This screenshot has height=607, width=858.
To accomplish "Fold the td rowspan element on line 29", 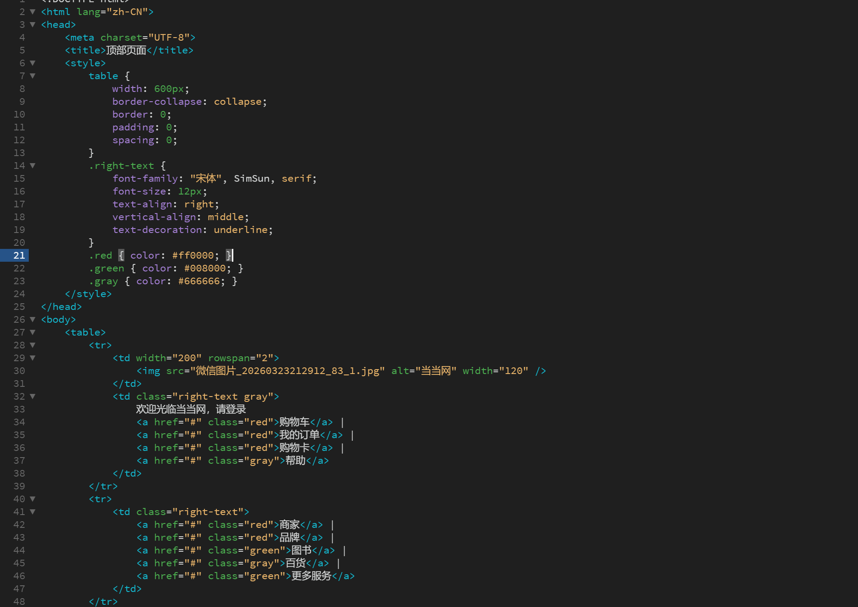I will point(32,358).
